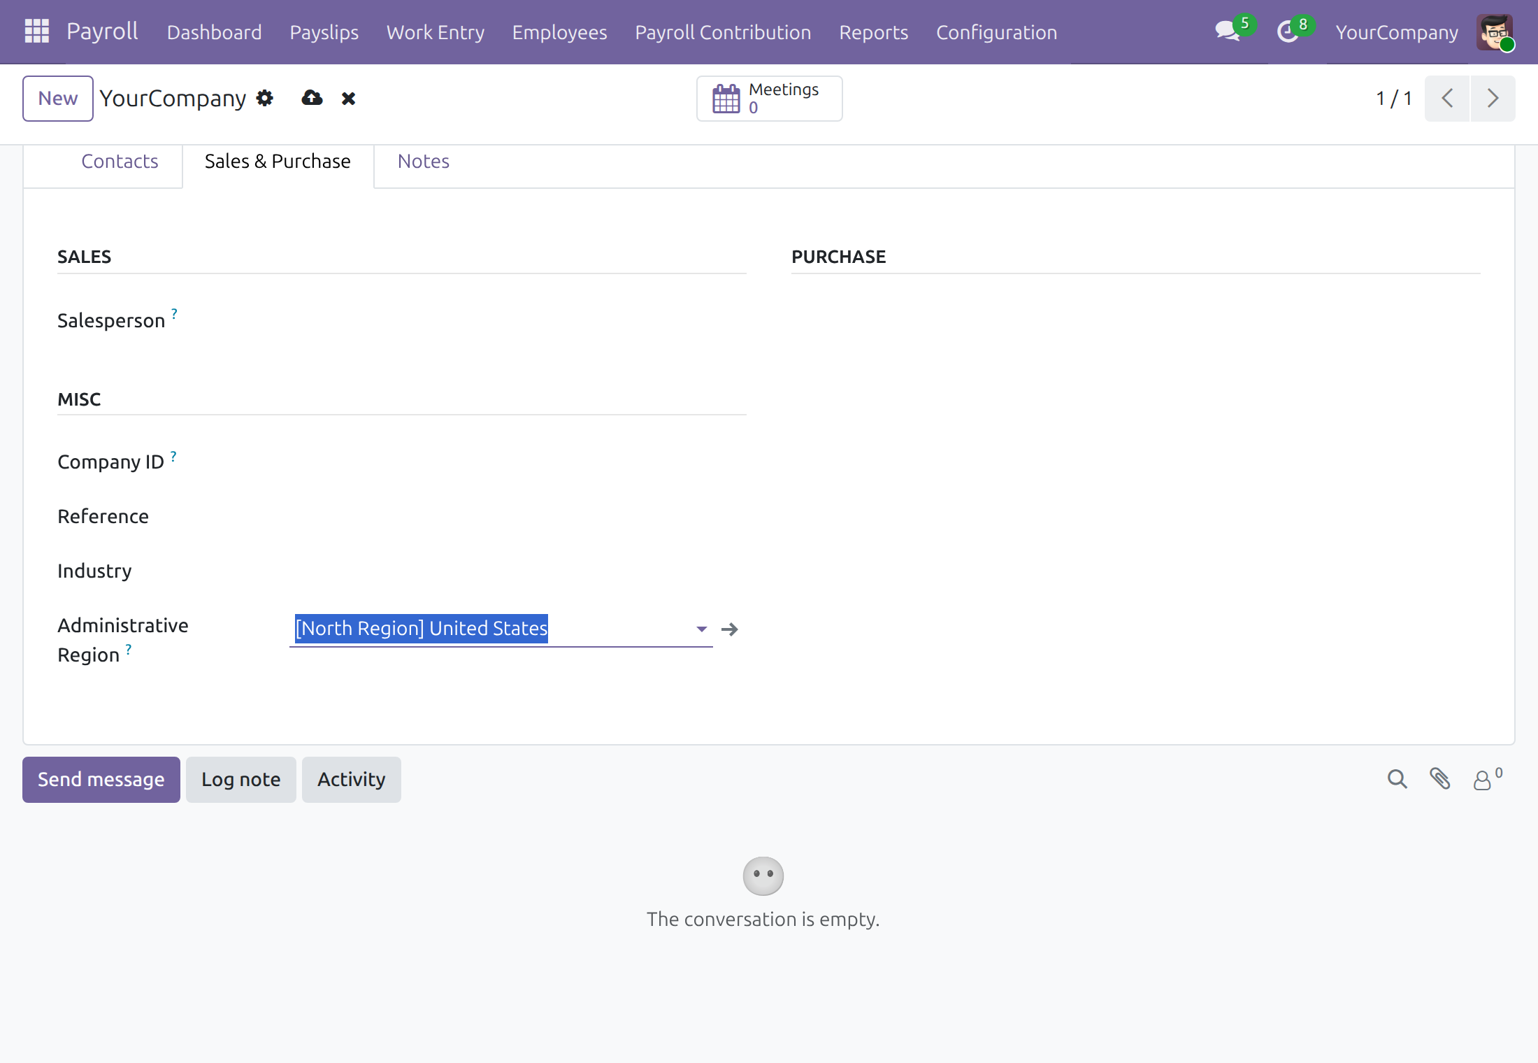Click the Industry field value area
The width and height of the screenshot is (1538, 1063).
coord(517,571)
